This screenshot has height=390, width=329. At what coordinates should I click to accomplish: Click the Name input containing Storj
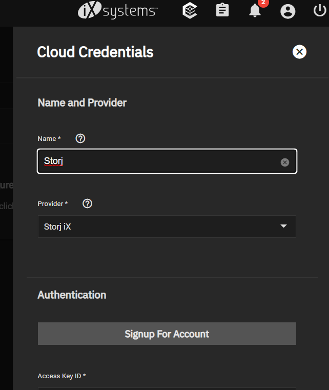click(x=167, y=161)
